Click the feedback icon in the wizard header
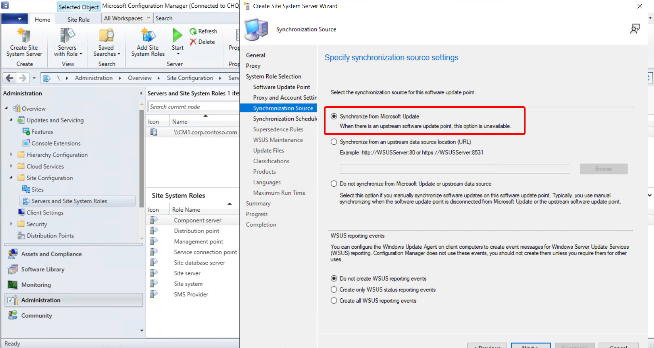This screenshot has width=654, height=348. [635, 29]
